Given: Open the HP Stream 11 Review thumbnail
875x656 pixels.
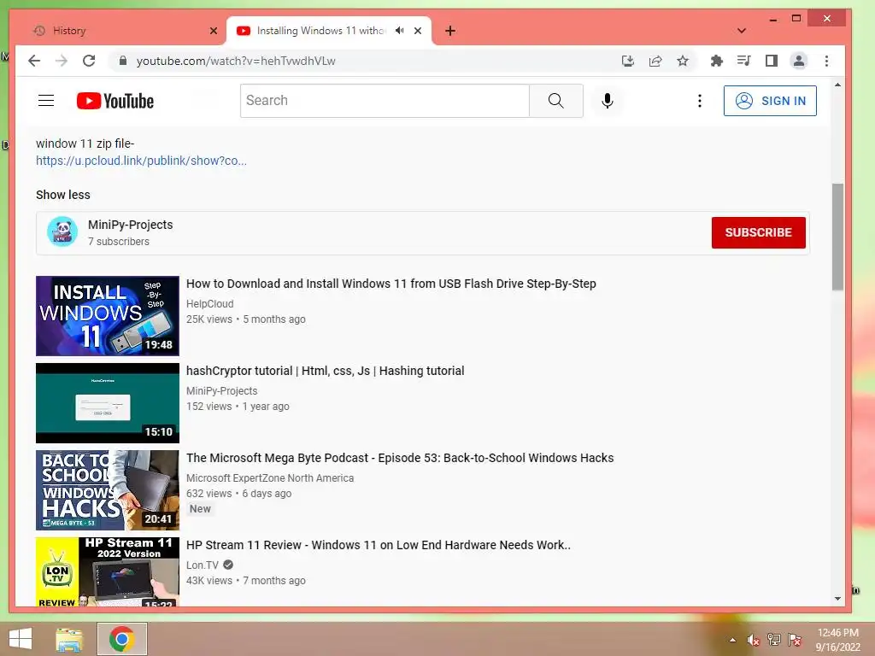Looking at the screenshot, I should coord(107,571).
